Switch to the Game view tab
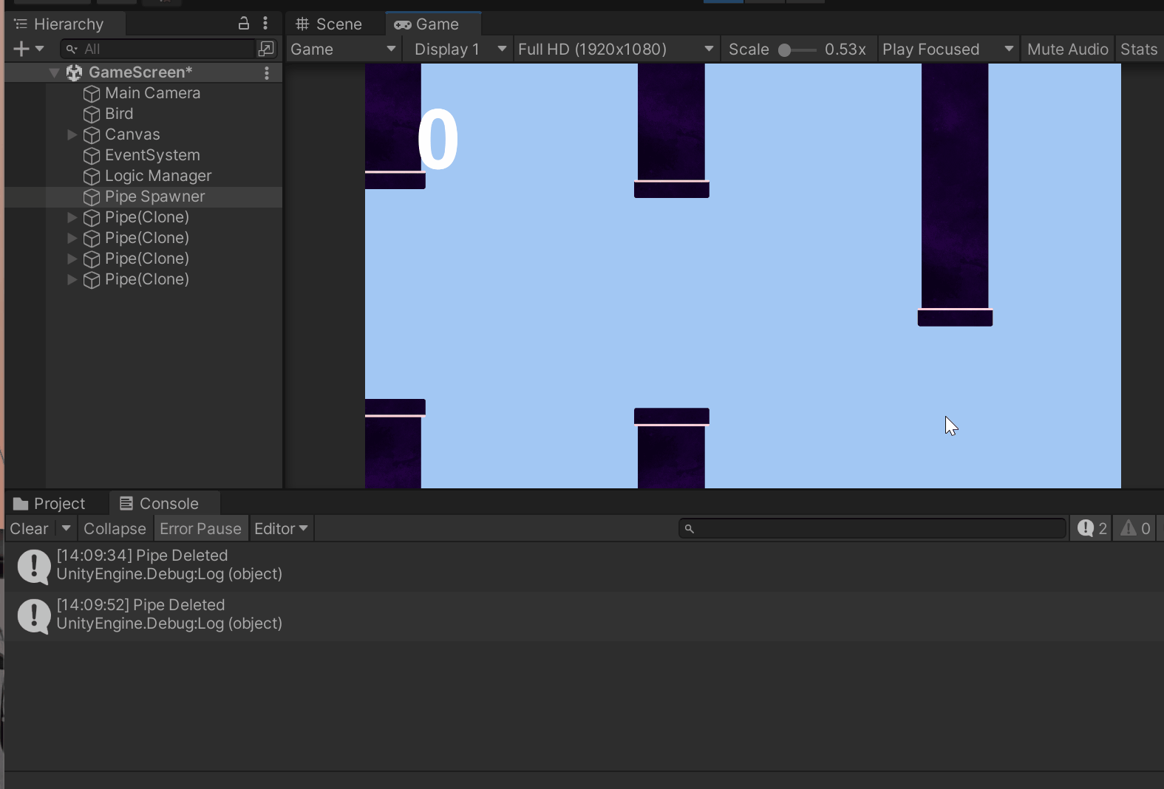1164x789 pixels. [433, 24]
